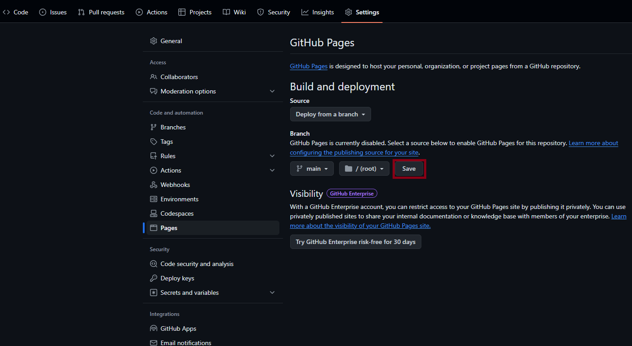This screenshot has width=632, height=346.
Task: Open GitHub Apps in sidebar
Action: click(x=213, y=328)
